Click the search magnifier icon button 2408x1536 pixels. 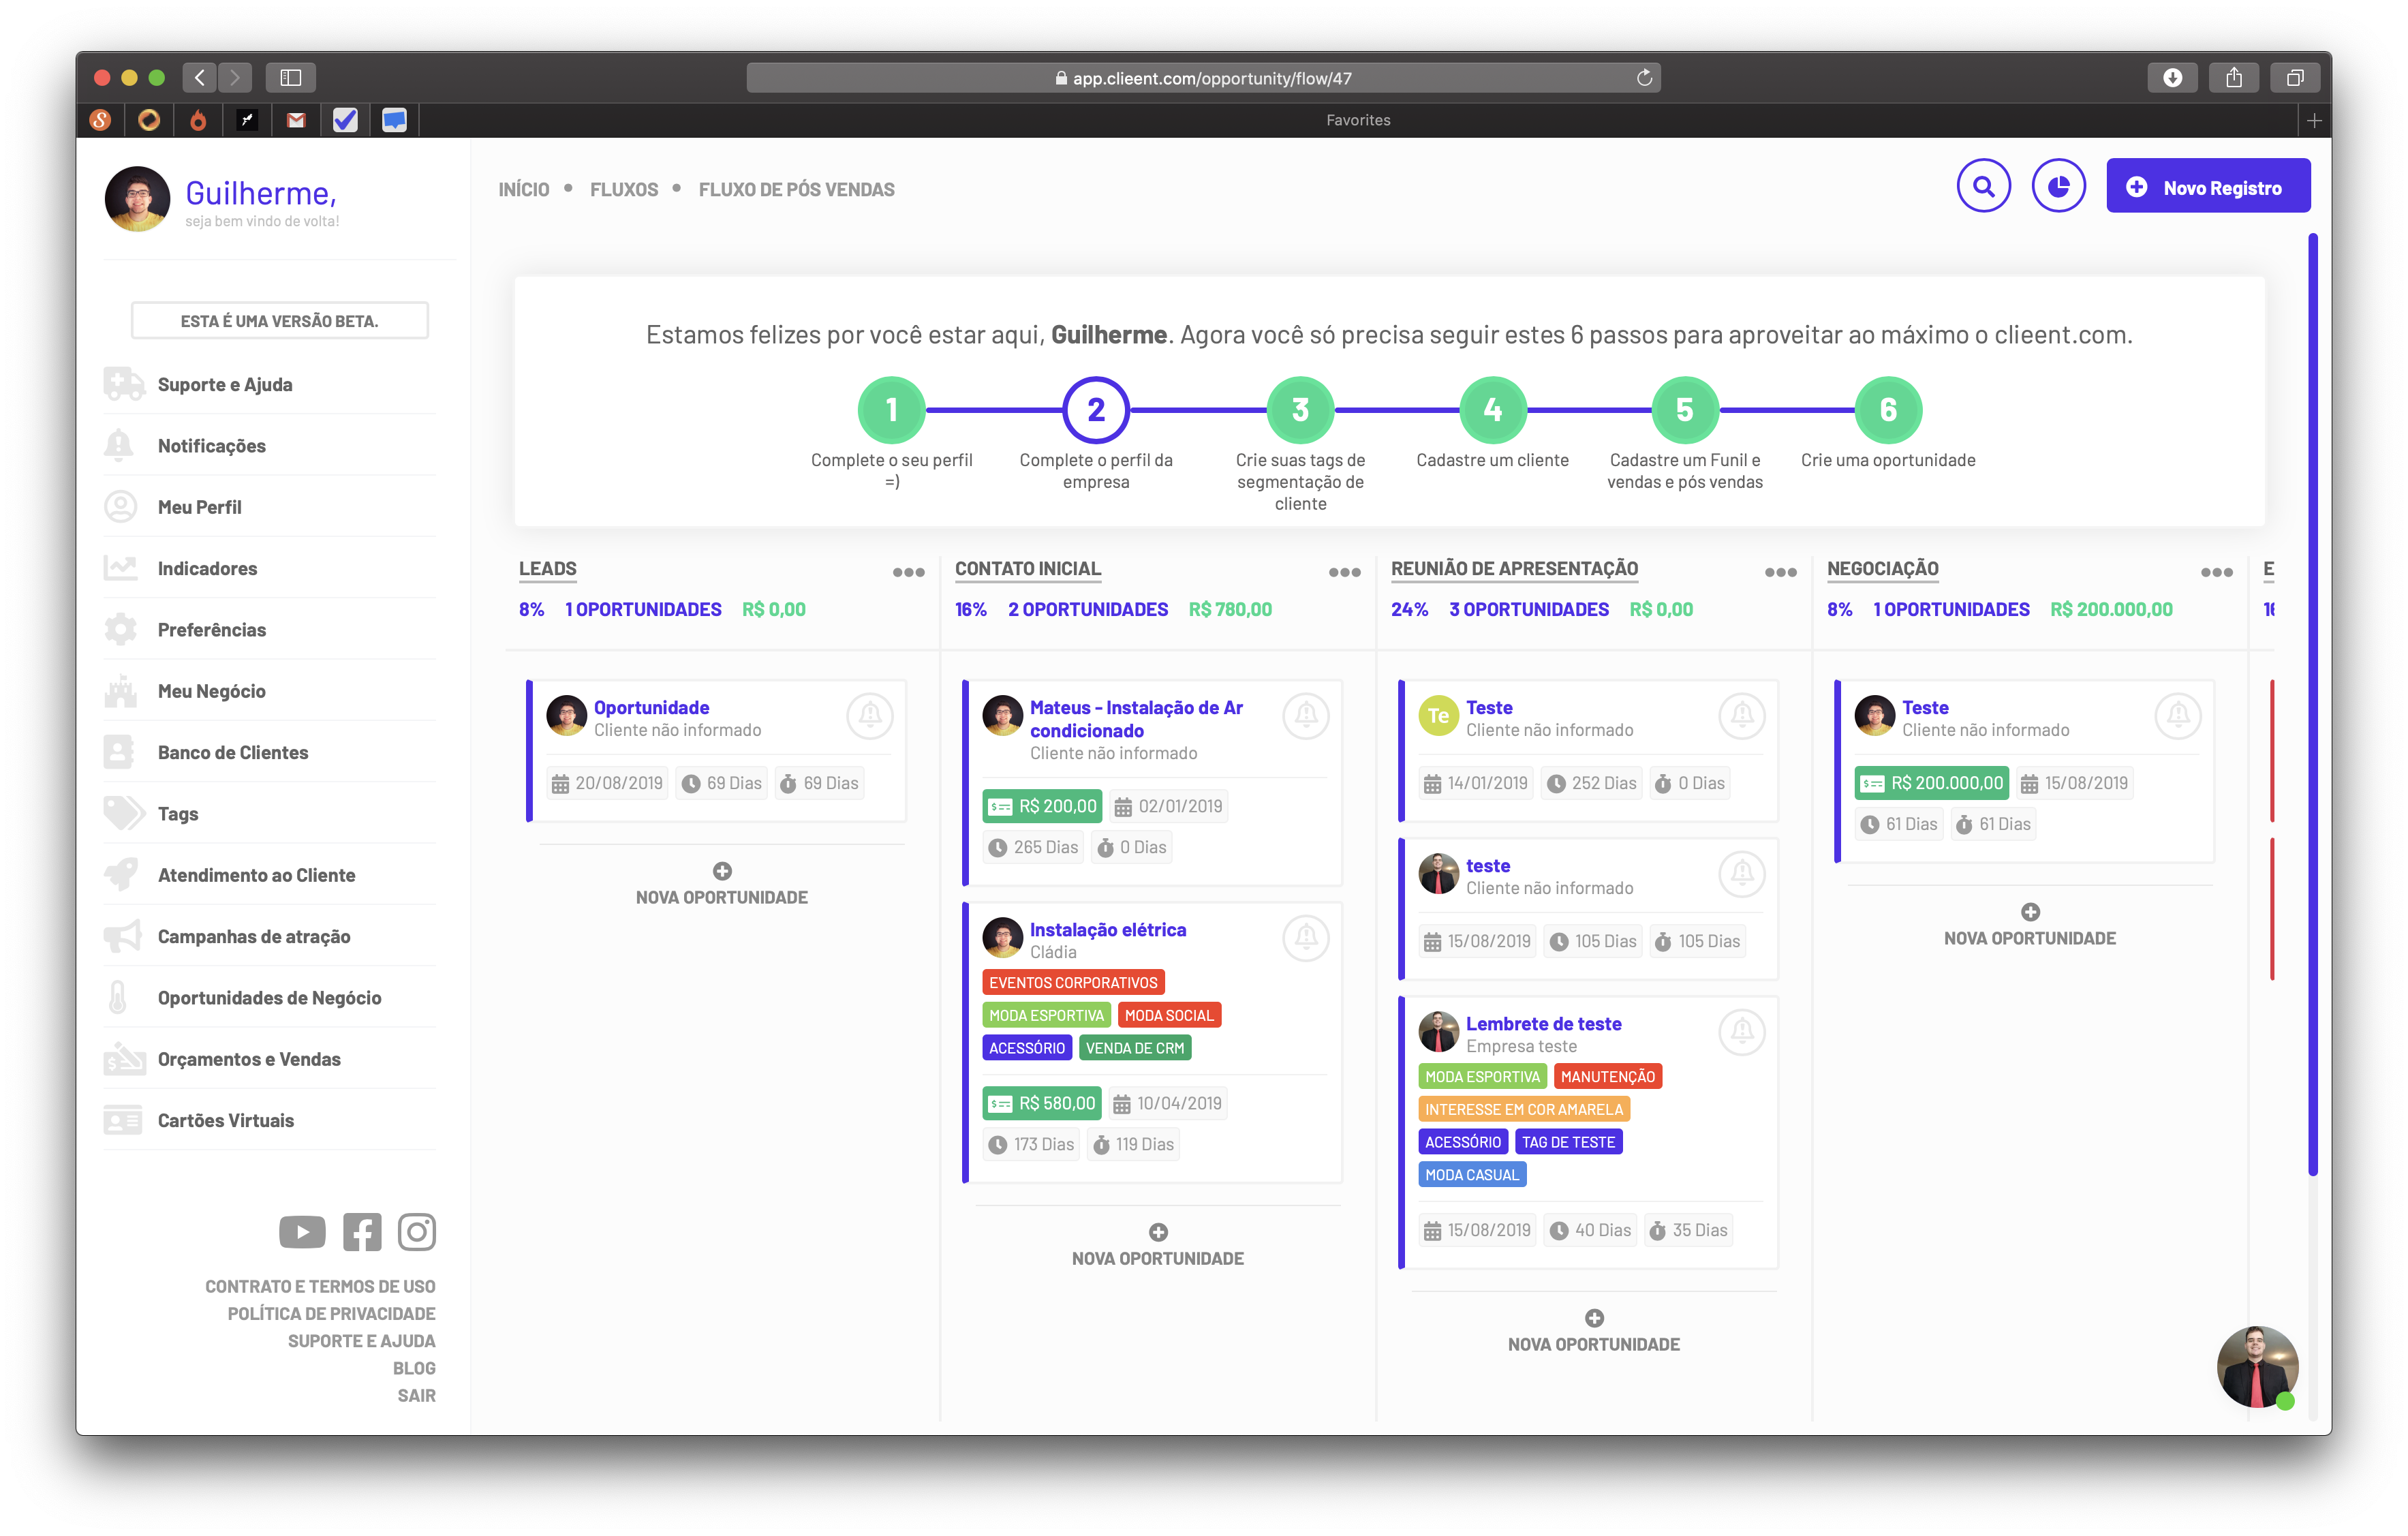tap(1983, 186)
